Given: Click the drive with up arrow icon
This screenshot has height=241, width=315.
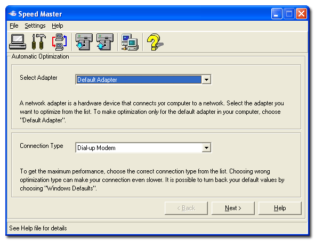Looking at the screenshot, I should point(105,41).
